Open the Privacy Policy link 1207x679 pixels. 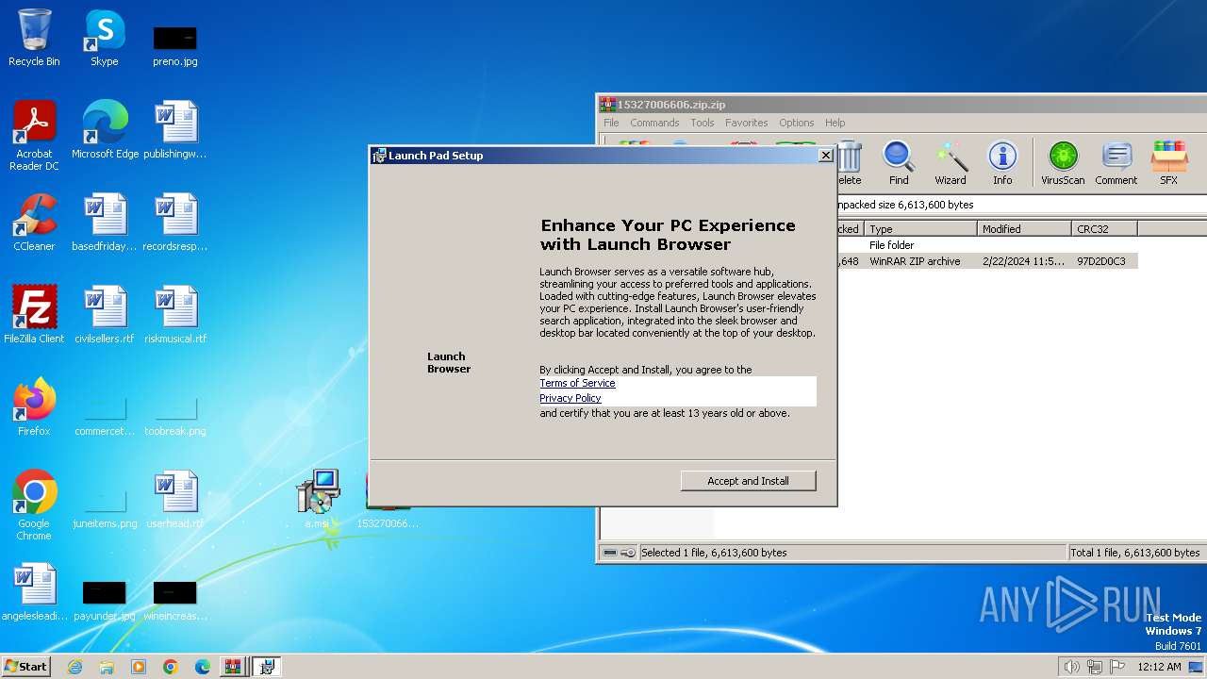point(570,398)
